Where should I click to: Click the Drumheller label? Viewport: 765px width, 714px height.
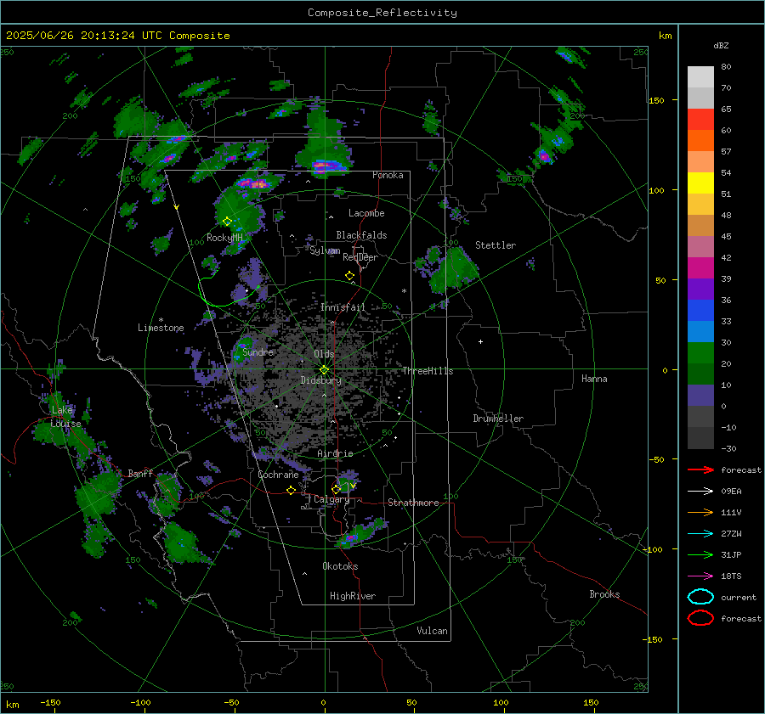[x=498, y=419]
